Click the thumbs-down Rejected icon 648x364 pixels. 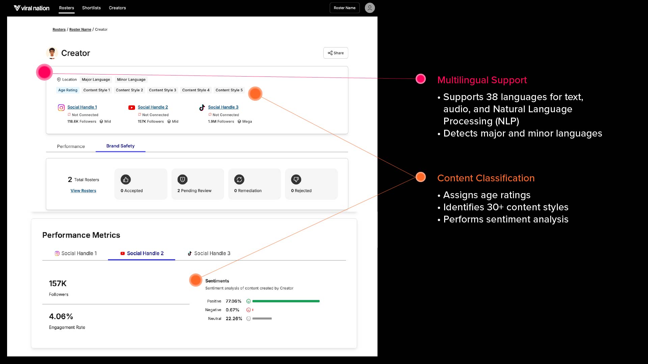tap(296, 180)
